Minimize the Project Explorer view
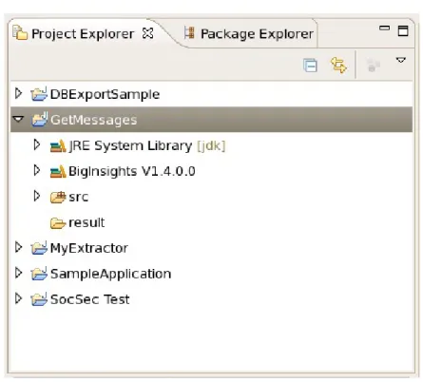The width and height of the screenshot is (423, 382). pos(384,29)
